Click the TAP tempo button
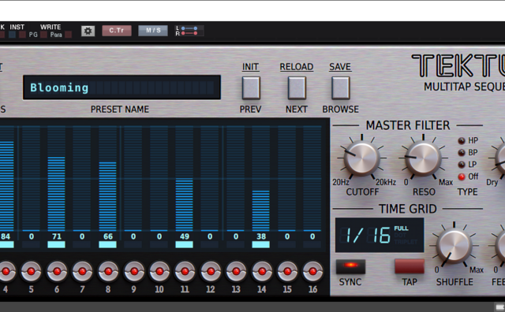Screen dimensions: 505x312 tap(410, 266)
